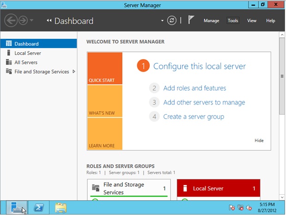Screen dimensions: 286x215
Task: Click the Add roles and features link
Action: 195,88
